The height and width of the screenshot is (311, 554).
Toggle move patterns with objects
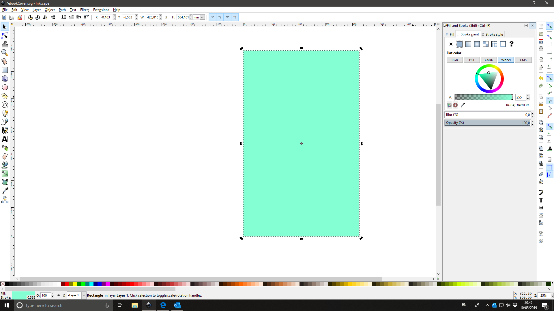235,17
